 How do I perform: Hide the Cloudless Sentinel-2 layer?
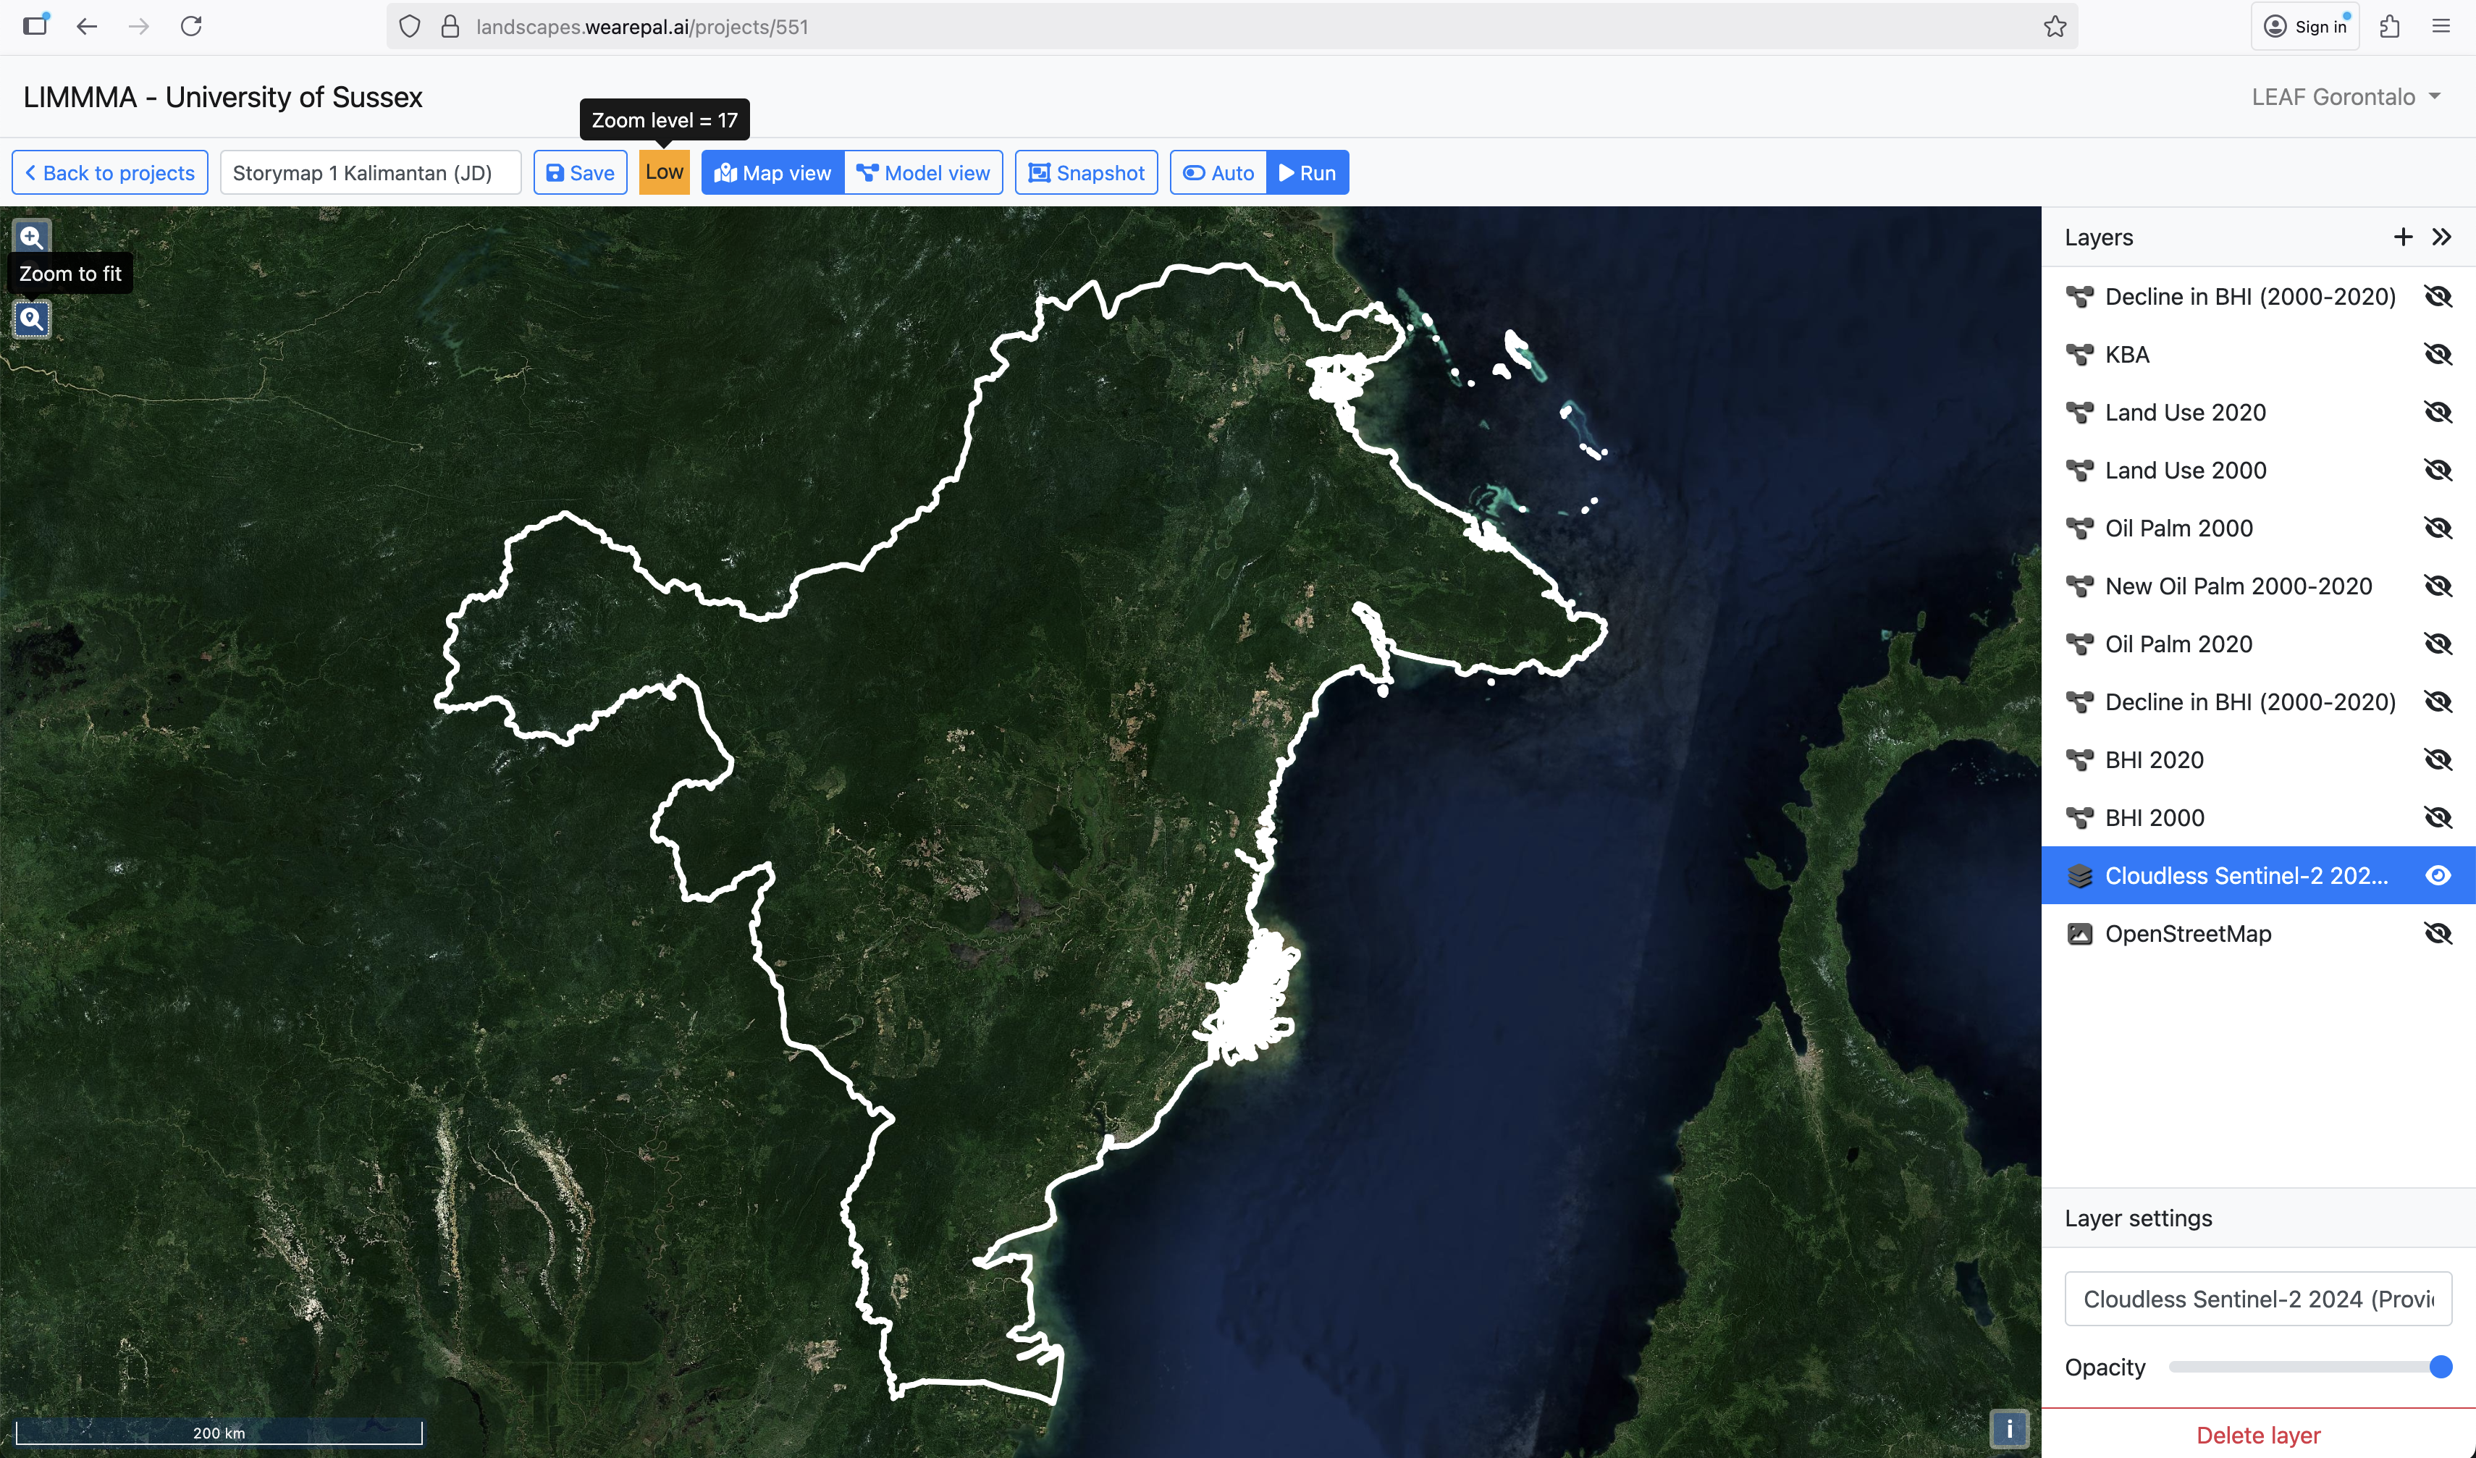click(2438, 875)
